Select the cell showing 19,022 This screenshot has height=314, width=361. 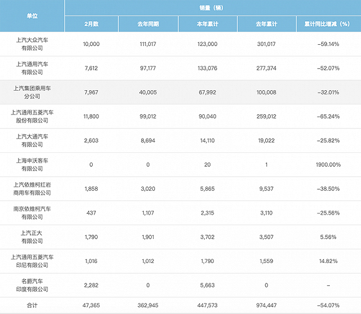click(266, 141)
